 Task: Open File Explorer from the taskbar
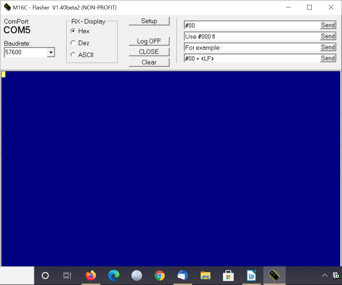[x=205, y=276]
